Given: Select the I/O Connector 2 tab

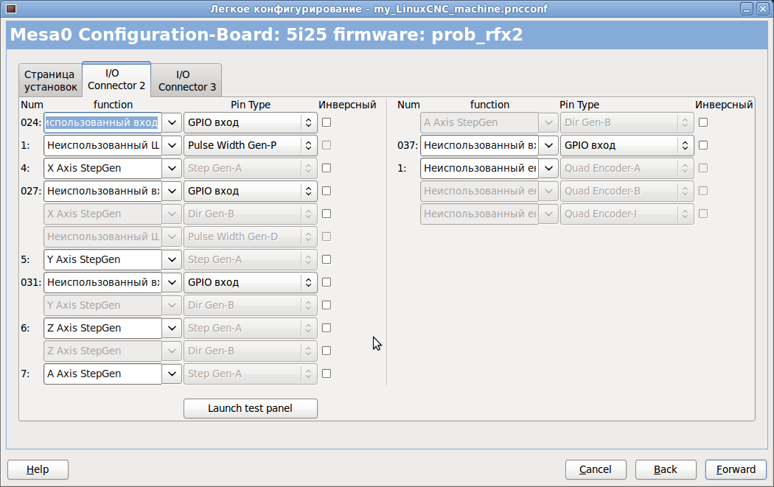Looking at the screenshot, I should (x=116, y=79).
